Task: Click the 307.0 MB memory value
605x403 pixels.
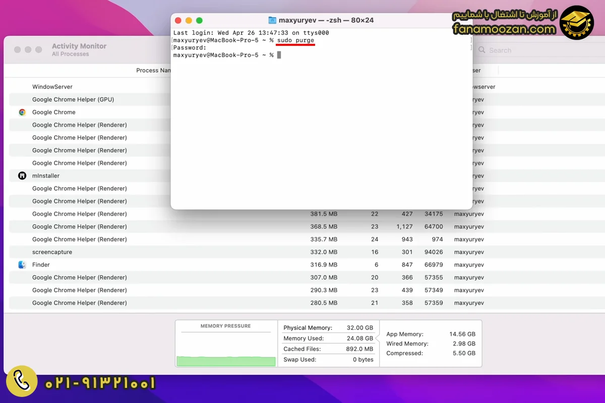Action: pos(324,278)
